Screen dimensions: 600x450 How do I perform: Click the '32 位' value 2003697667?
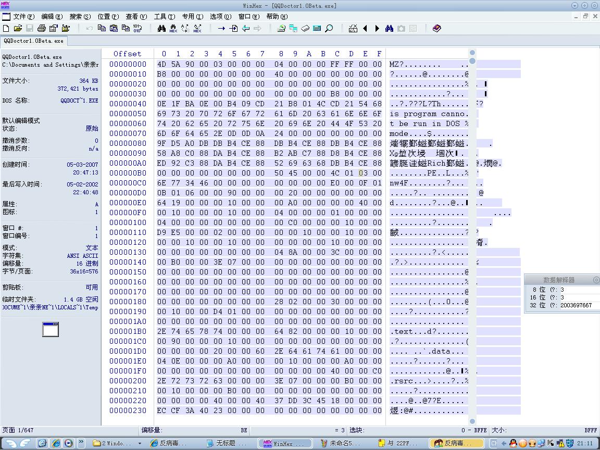[576, 305]
